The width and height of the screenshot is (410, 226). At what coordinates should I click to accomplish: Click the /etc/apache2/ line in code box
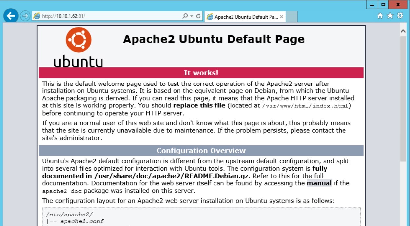coord(69,215)
